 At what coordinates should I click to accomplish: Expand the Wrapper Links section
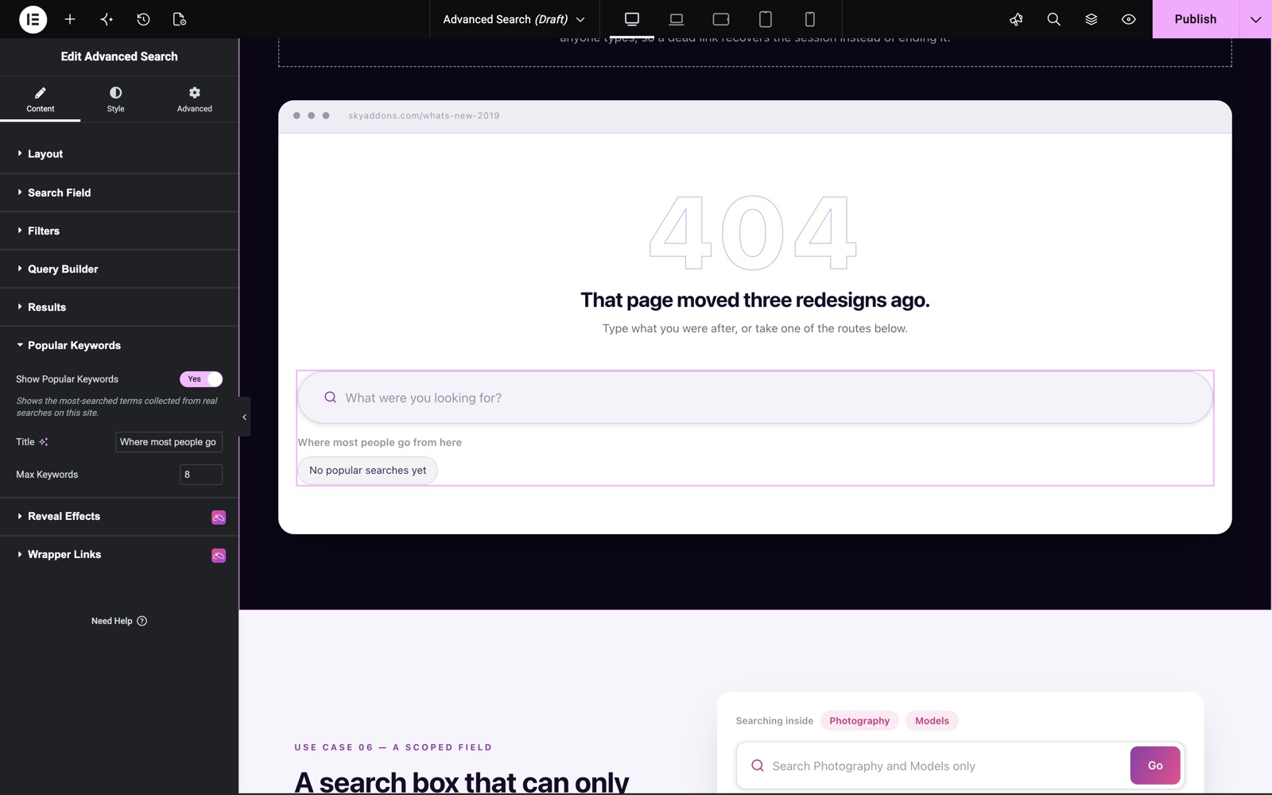(x=119, y=554)
